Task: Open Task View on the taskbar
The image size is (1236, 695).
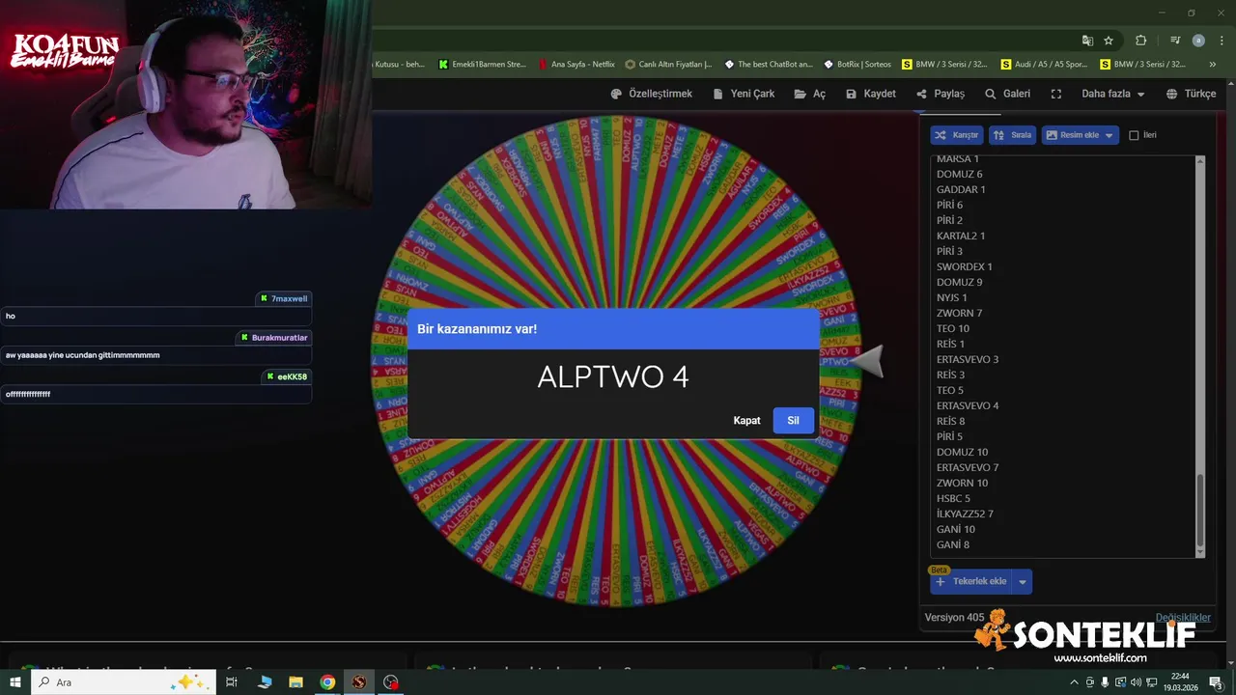Action: click(232, 682)
